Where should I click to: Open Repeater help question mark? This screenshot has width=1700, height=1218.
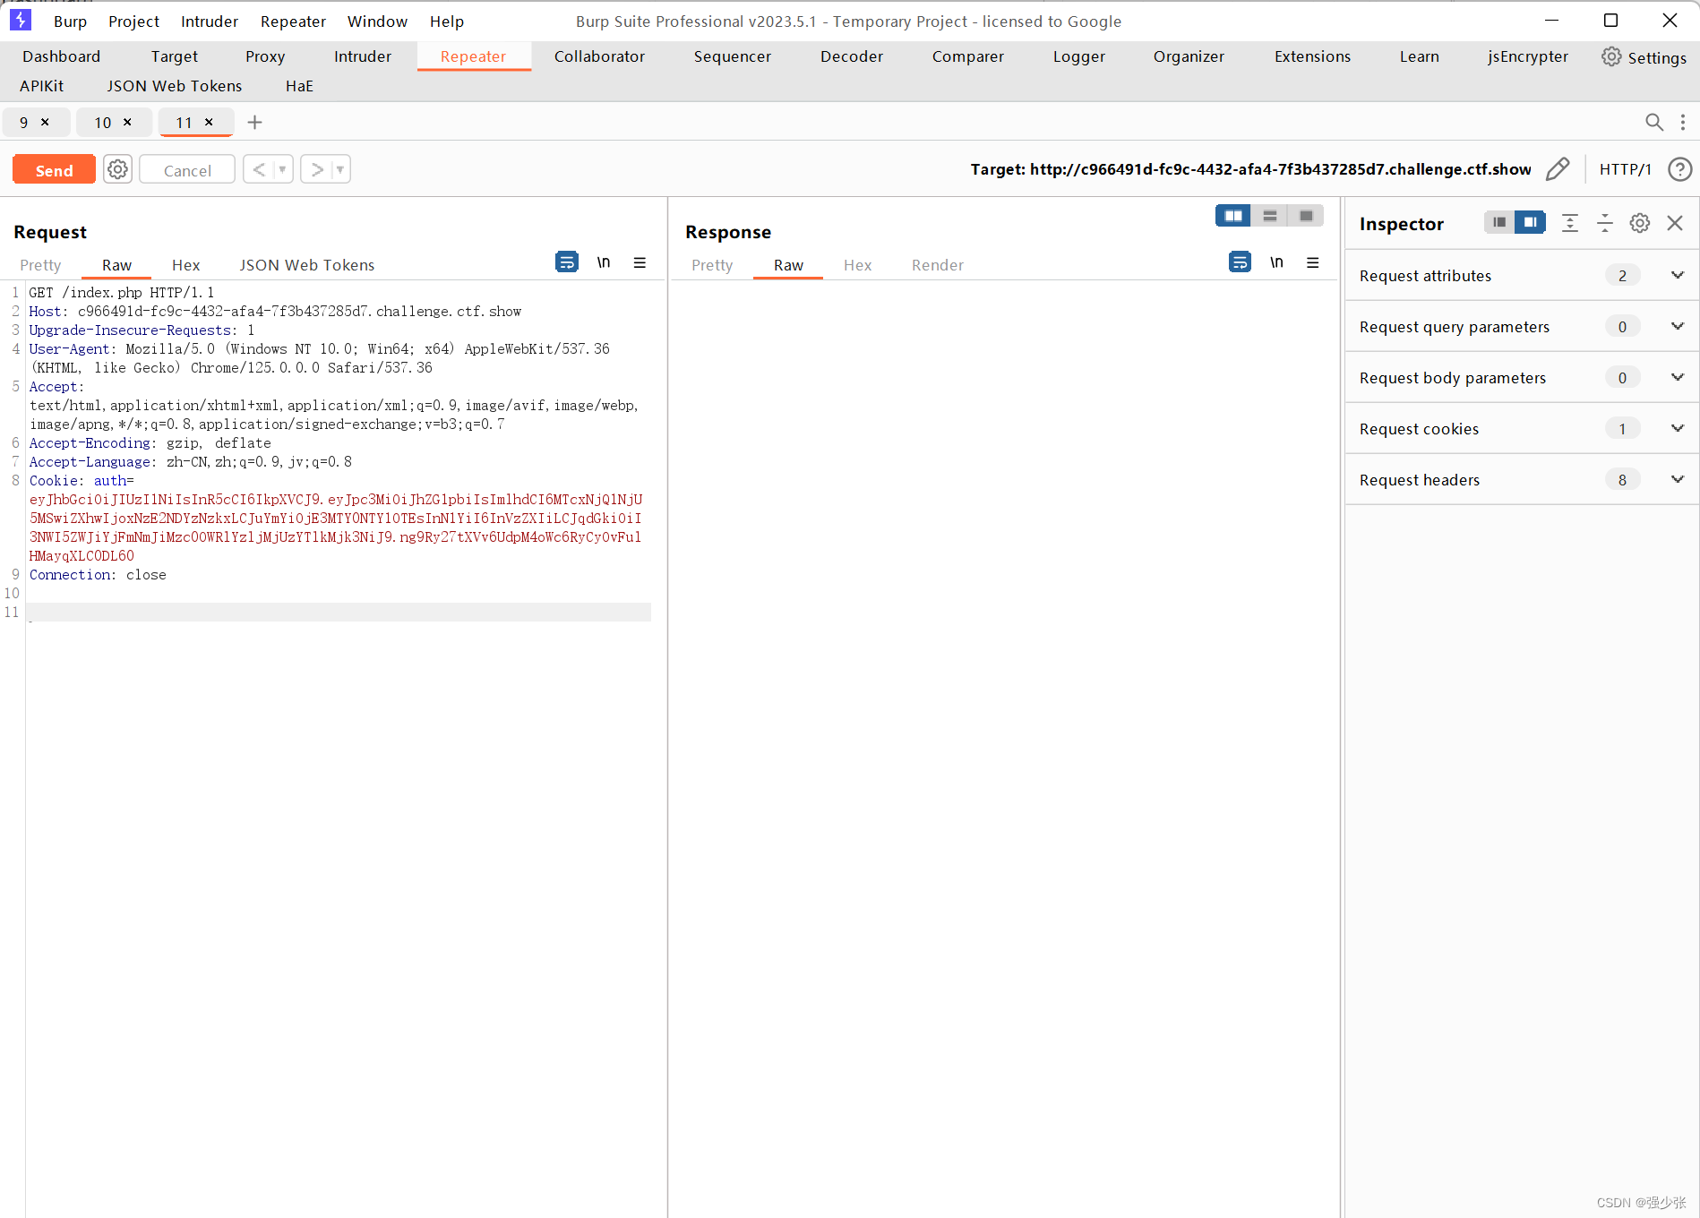coord(1679,168)
